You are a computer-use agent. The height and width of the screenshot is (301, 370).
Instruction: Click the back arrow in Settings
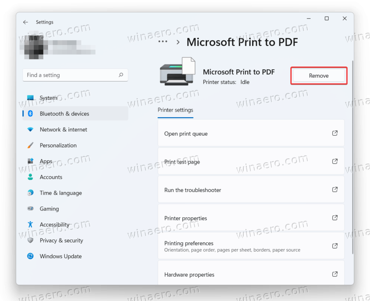pyautogui.click(x=25, y=22)
